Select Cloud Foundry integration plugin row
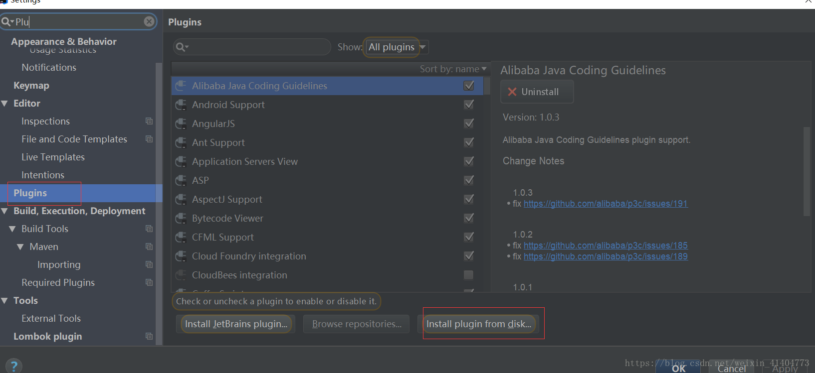The image size is (815, 373). coord(327,256)
